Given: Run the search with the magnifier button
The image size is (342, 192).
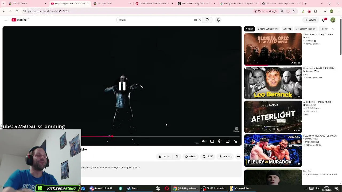Looking at the screenshot, I should pyautogui.click(x=207, y=20).
